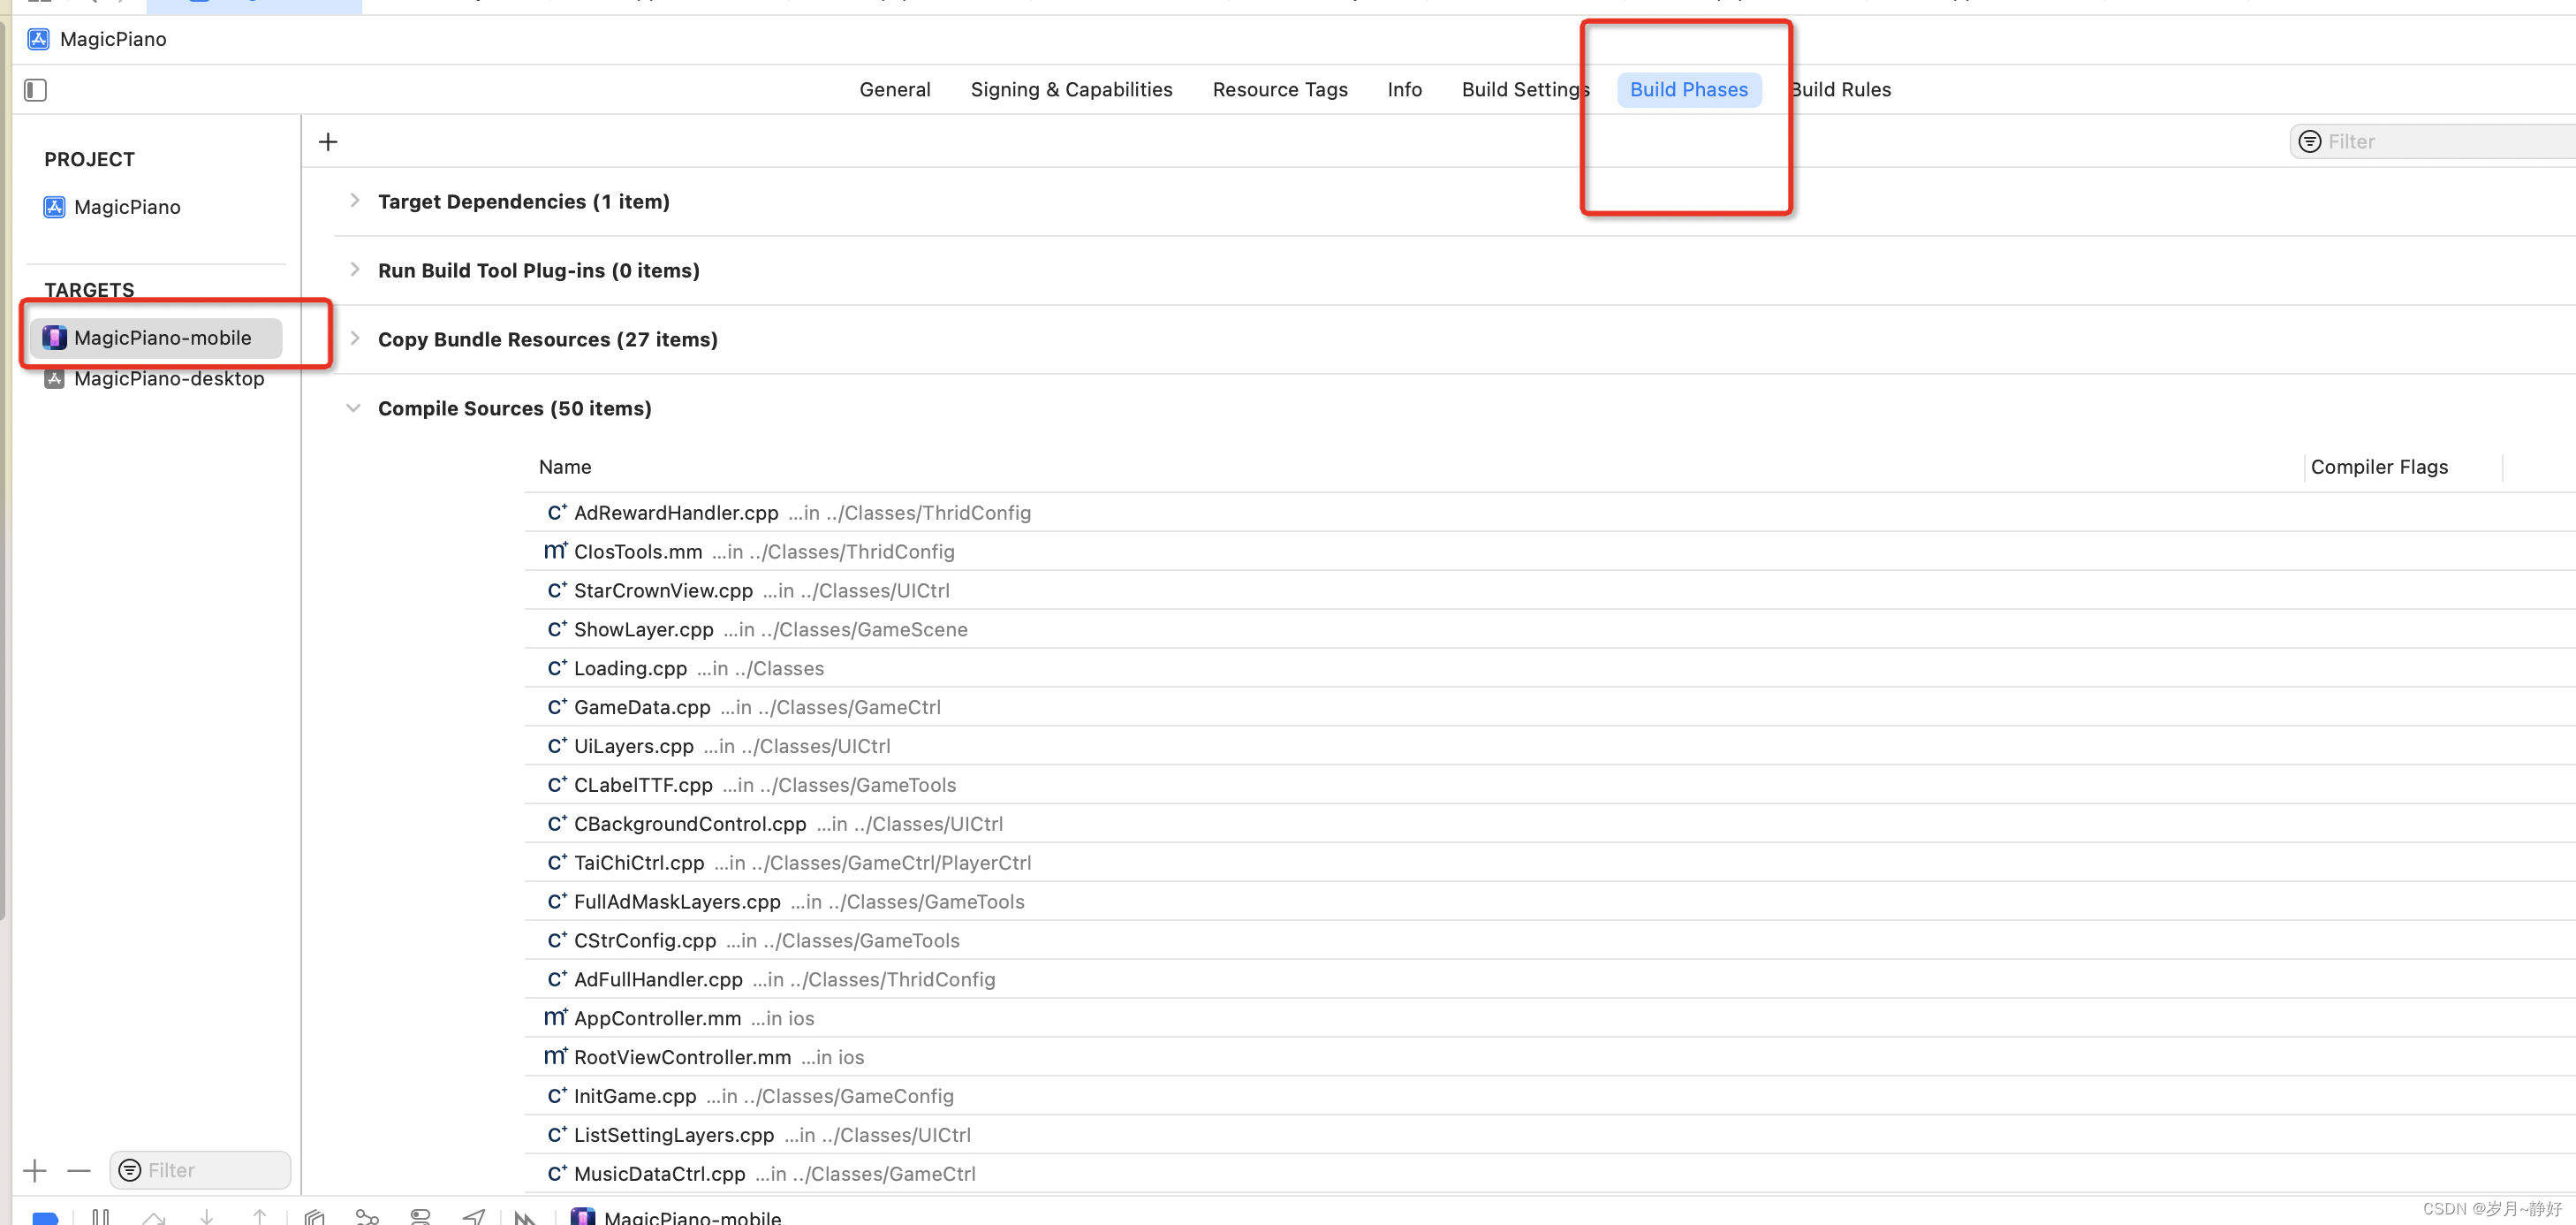
Task: Click the m+ icon of AppController.mm
Action: (x=556, y=1018)
